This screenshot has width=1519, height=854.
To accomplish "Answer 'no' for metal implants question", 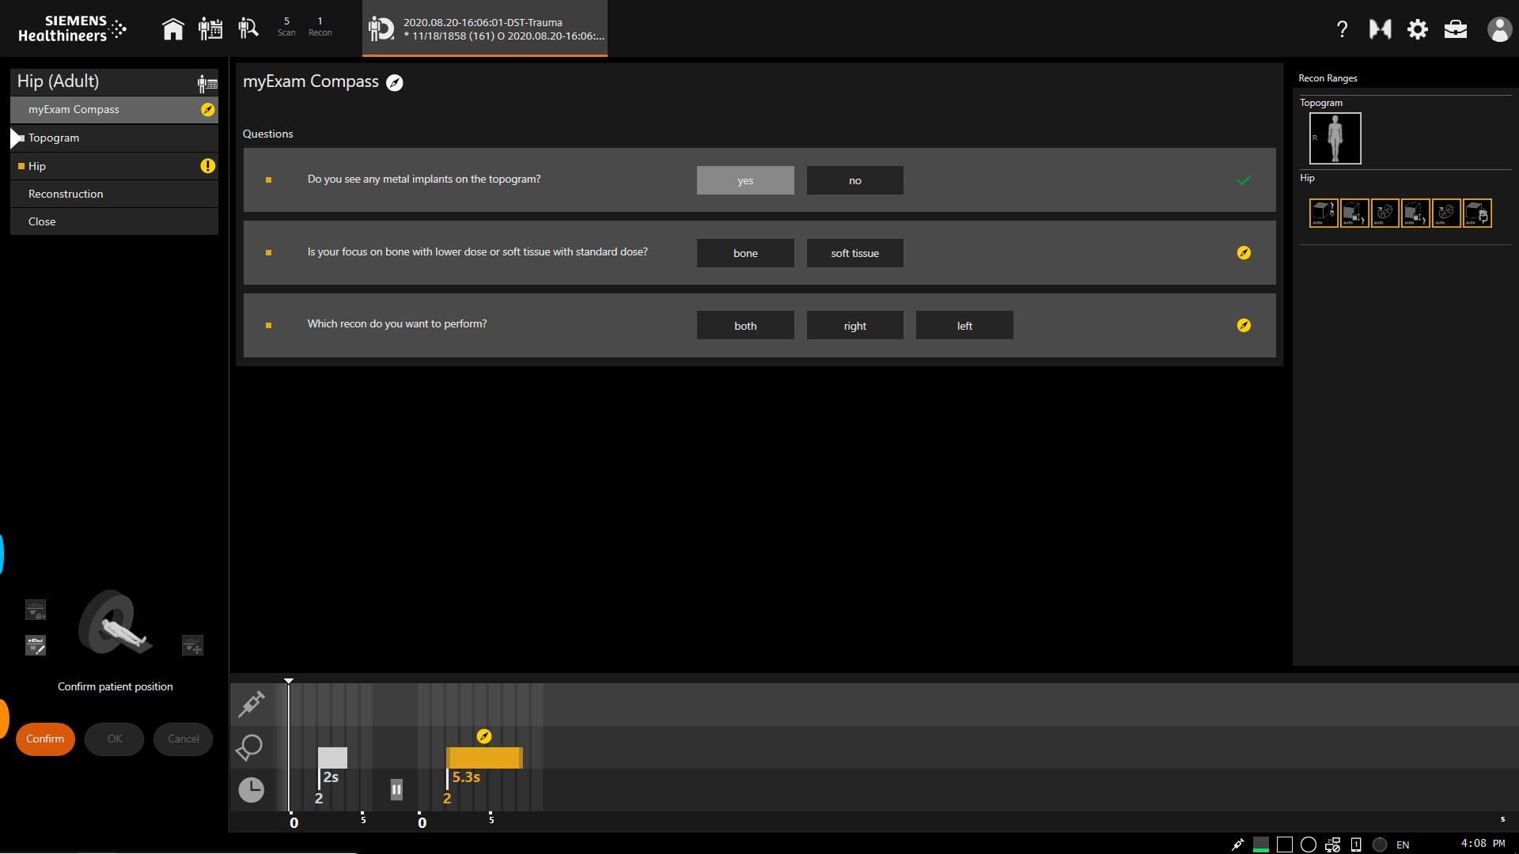I will 854,180.
